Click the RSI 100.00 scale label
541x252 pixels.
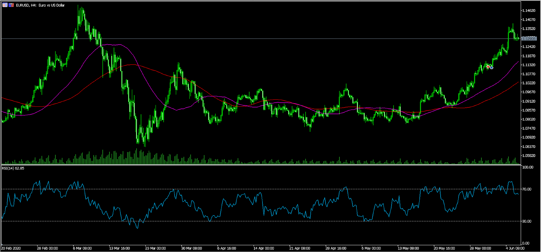tap(527, 167)
